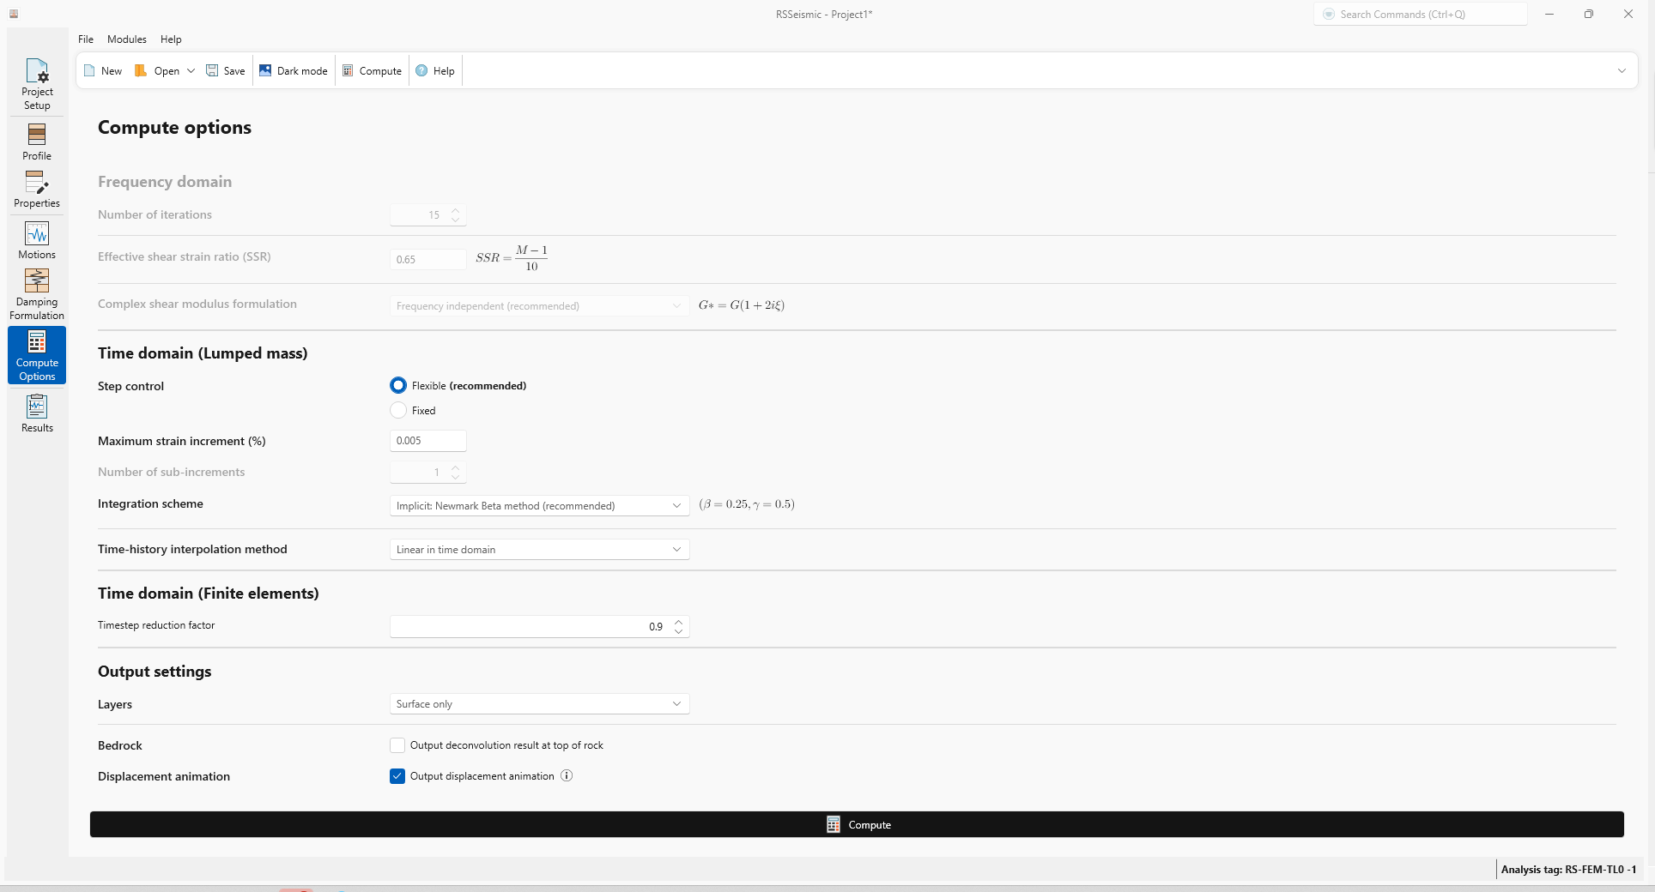
Task: Click the 'Time domain (Finite elements)' heading
Action: (209, 594)
